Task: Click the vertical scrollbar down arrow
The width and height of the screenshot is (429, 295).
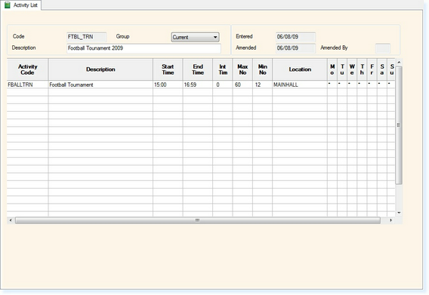Action: [399, 213]
